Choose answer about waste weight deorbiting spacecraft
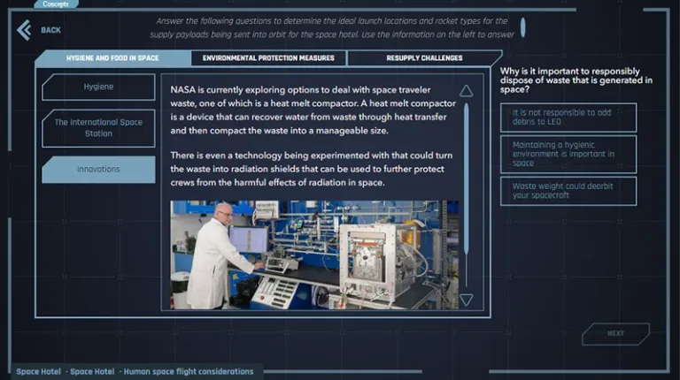This screenshot has width=680, height=380. pyautogui.click(x=568, y=190)
